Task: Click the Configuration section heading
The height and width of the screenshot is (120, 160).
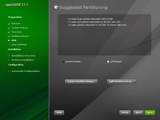Action: pos(16,65)
